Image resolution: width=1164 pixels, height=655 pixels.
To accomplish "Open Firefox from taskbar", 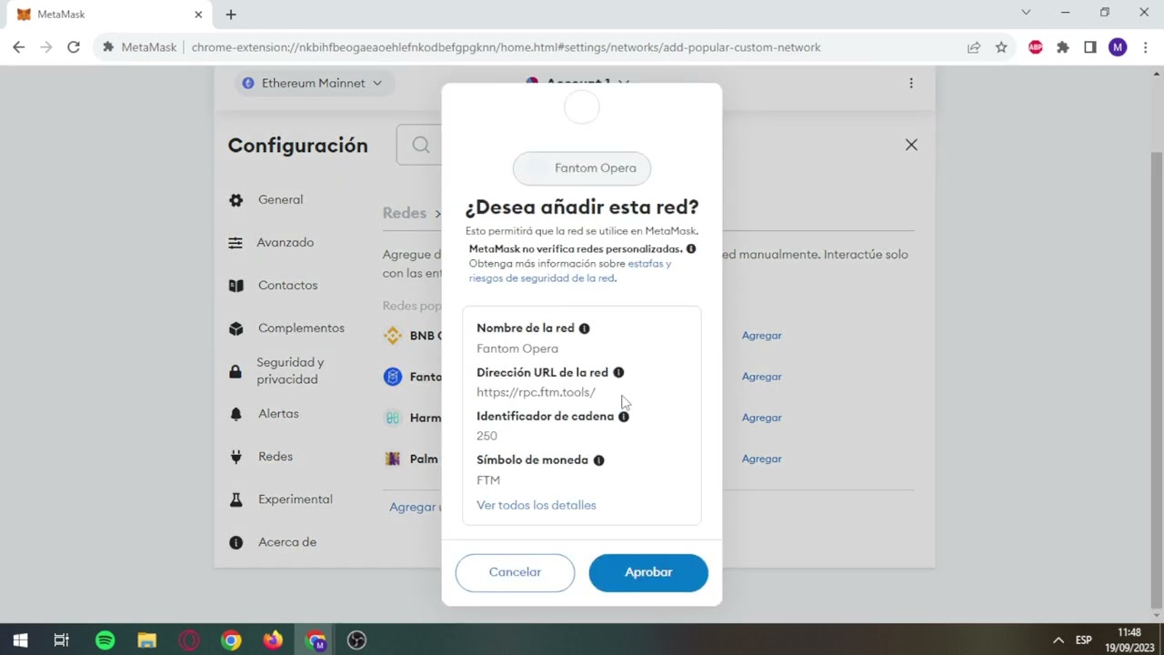I will click(x=273, y=640).
